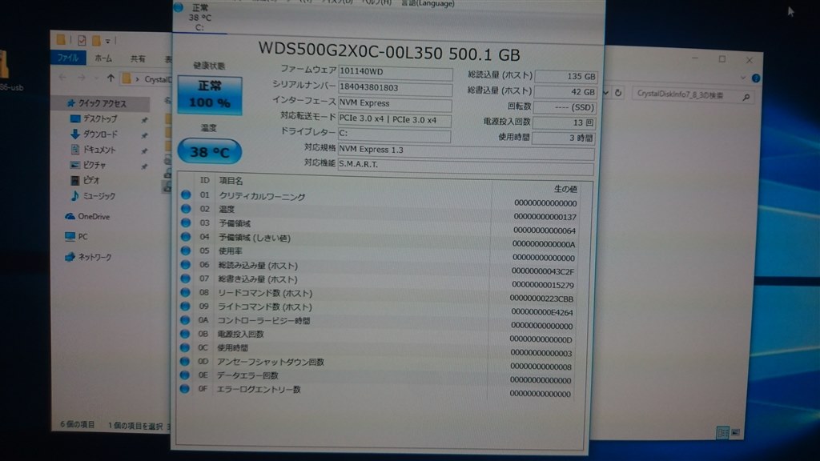Click status dot for 01 クリティカルワーニング
820x461 pixels.
[186, 194]
